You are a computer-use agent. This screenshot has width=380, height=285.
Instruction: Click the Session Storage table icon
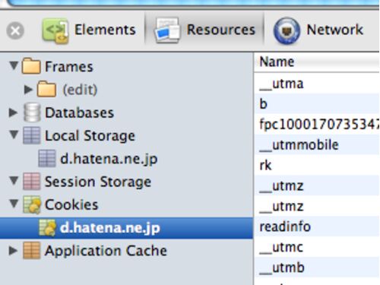click(31, 182)
